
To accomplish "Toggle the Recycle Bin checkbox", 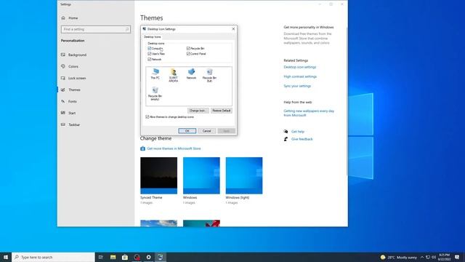I will pyautogui.click(x=188, y=48).
